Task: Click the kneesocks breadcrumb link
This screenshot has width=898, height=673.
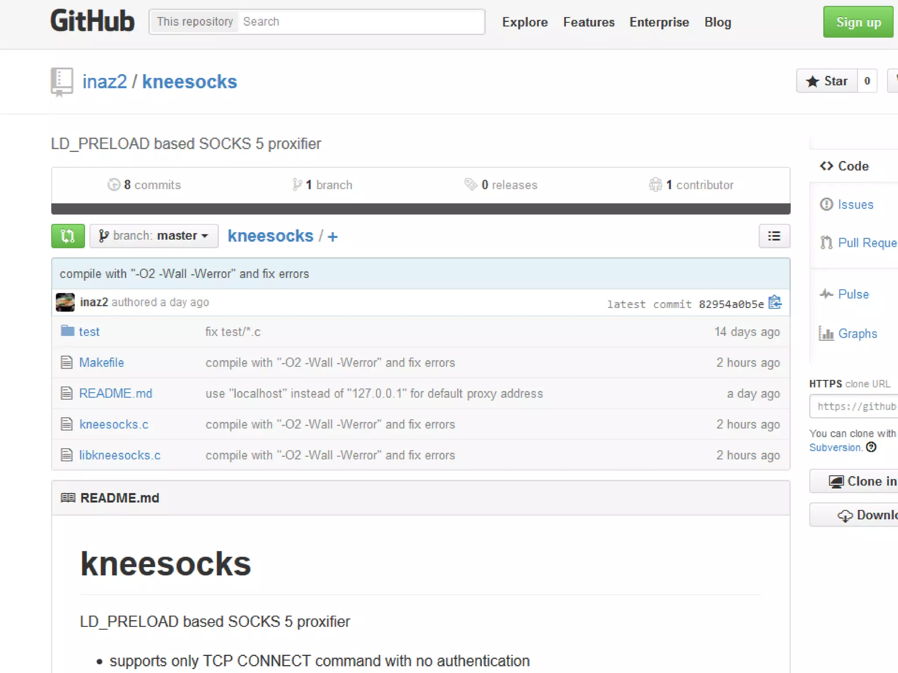Action: point(271,236)
